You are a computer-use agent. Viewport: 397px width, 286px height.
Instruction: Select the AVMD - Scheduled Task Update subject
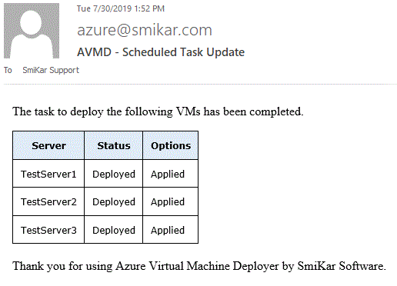point(161,52)
